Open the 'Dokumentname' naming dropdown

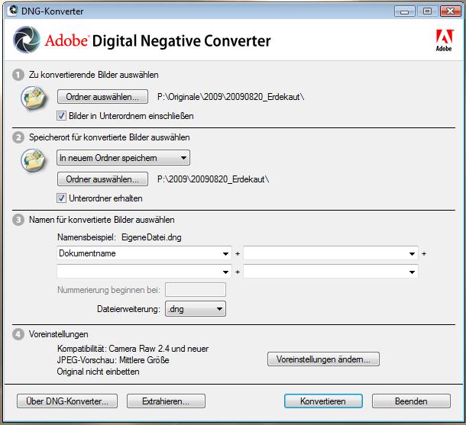click(144, 253)
